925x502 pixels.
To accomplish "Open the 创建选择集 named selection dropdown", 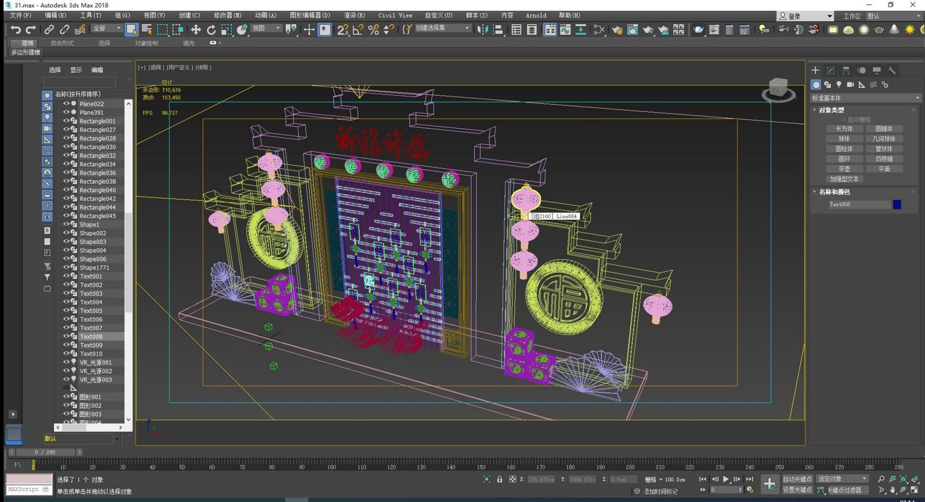I will (442, 28).
